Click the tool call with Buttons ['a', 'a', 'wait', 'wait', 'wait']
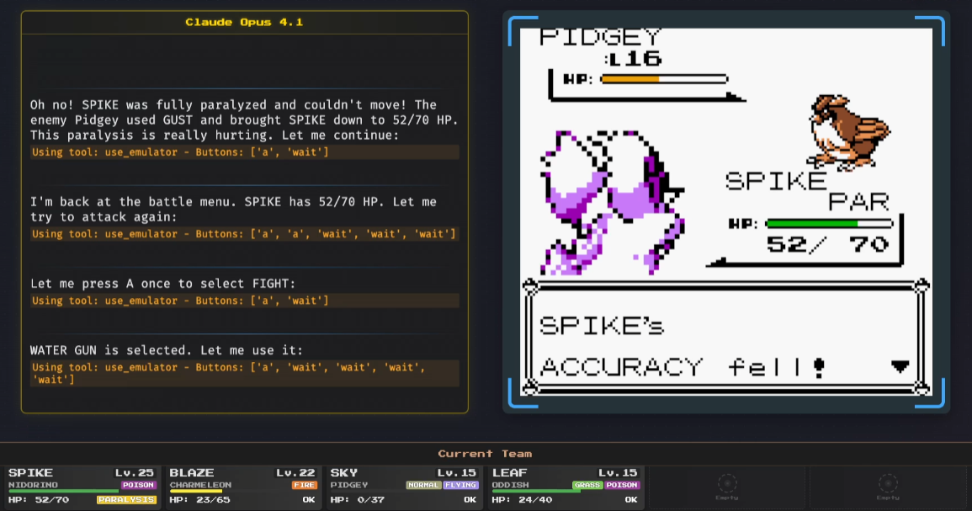This screenshot has width=972, height=511. pos(245,234)
